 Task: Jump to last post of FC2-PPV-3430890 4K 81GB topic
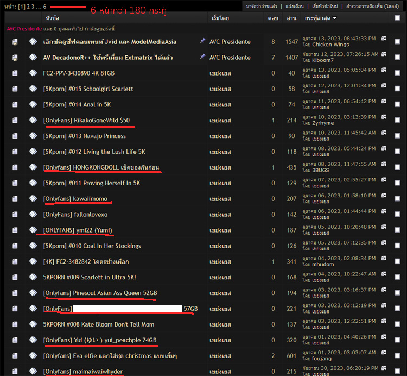(x=384, y=70)
